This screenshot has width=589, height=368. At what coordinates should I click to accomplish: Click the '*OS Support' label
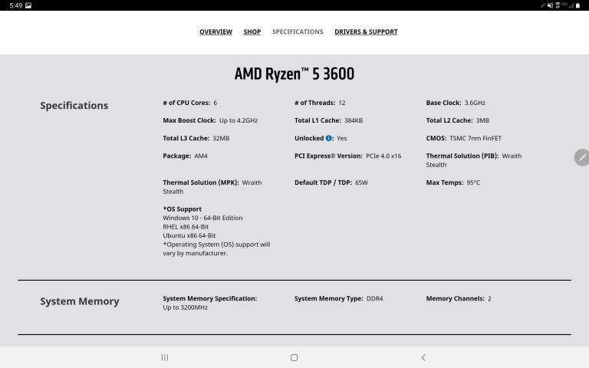pyautogui.click(x=183, y=209)
